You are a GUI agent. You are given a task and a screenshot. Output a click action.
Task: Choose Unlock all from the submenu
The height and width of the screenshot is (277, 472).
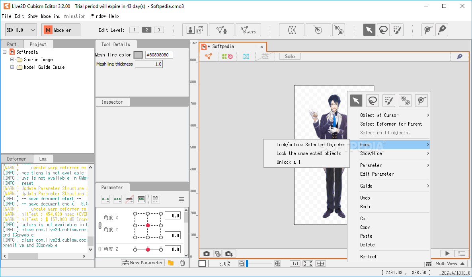[289, 162]
